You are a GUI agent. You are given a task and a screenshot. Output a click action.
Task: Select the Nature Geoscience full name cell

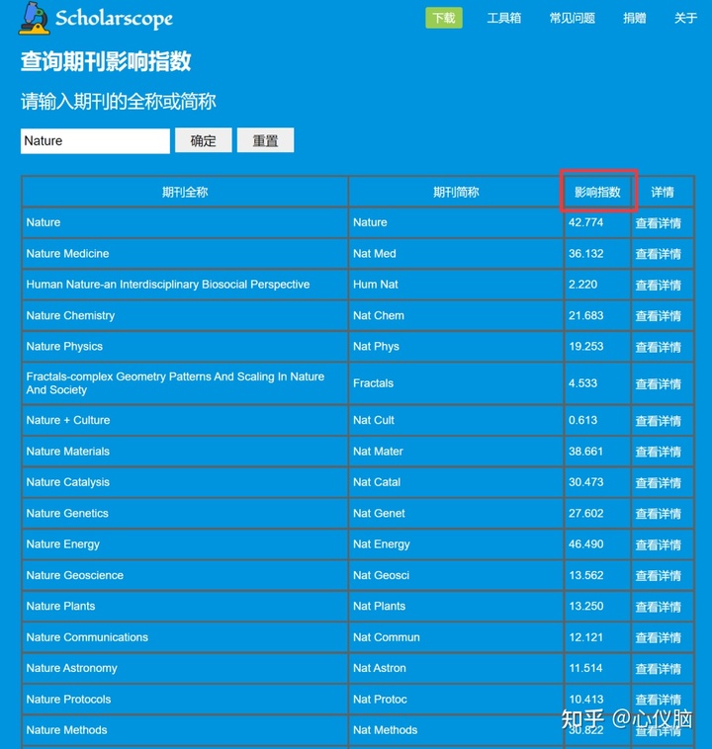click(x=185, y=575)
